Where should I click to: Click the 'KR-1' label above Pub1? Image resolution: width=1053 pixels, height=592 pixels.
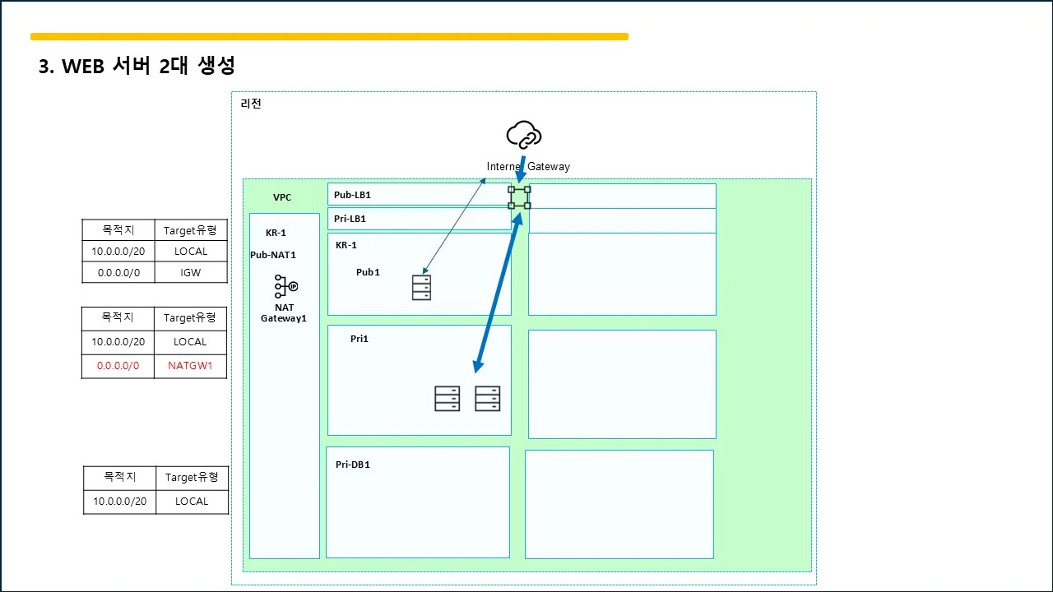(346, 245)
